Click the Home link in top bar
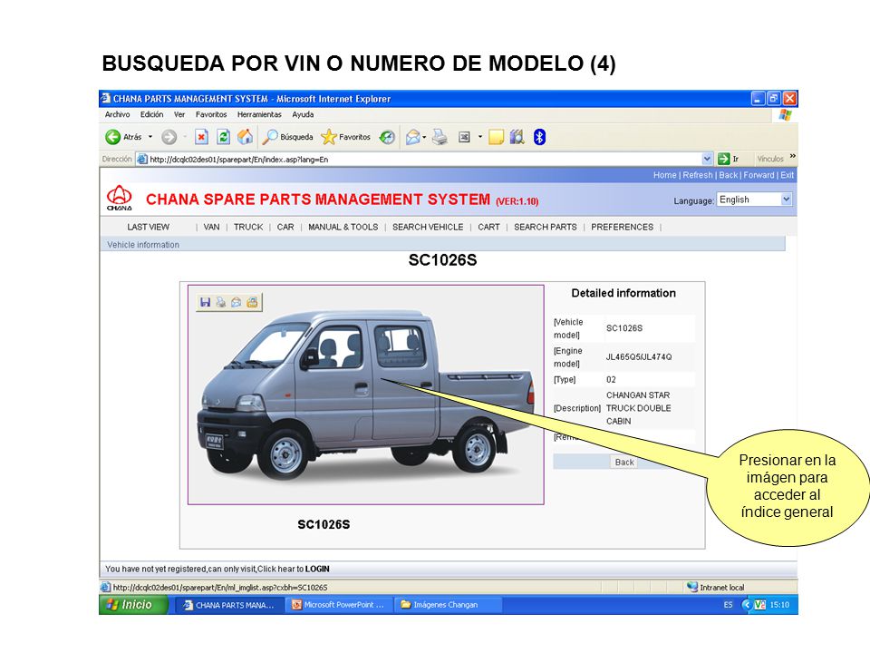 click(x=664, y=175)
